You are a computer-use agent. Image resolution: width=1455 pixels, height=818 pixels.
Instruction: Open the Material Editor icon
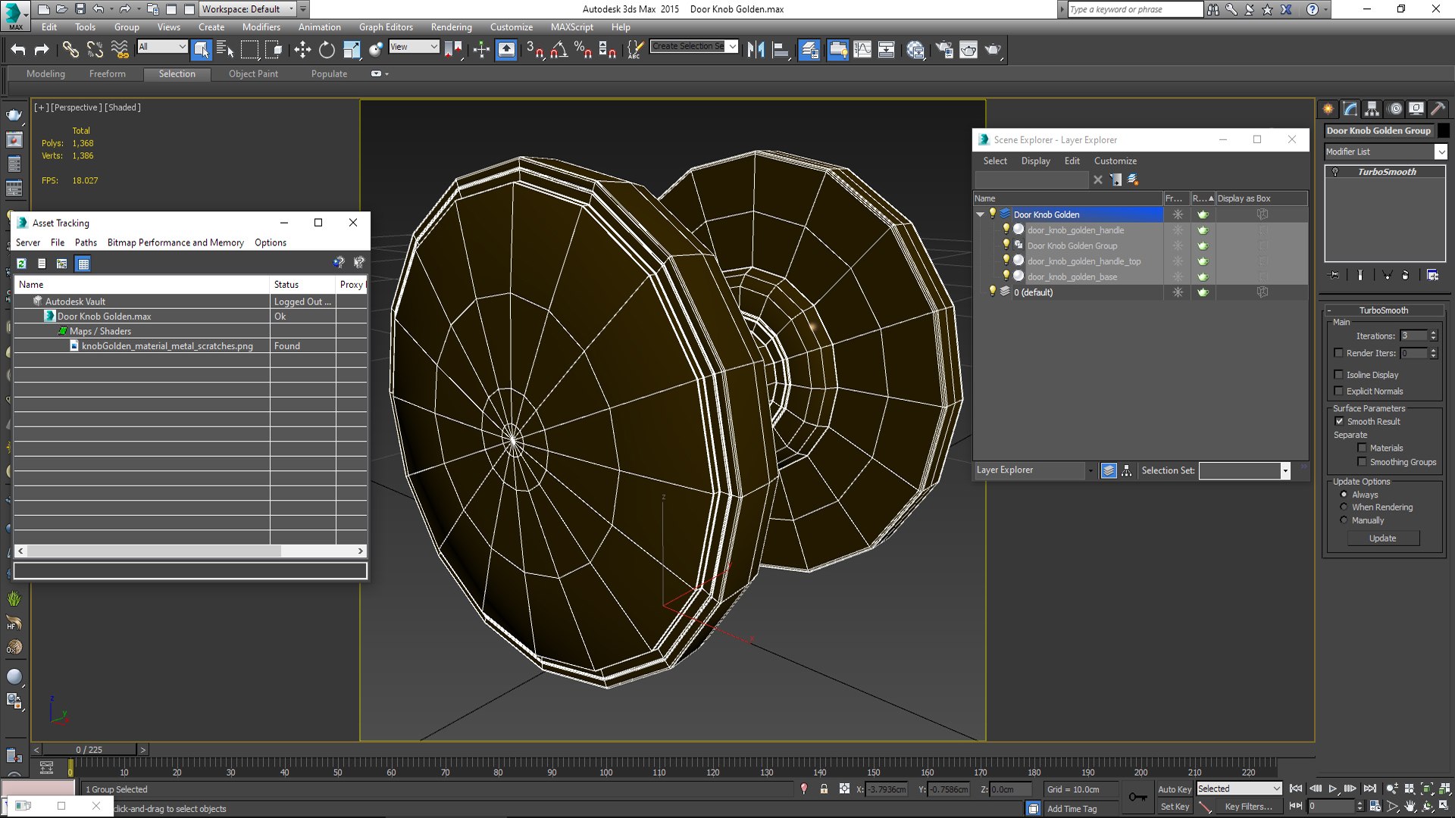pos(915,50)
